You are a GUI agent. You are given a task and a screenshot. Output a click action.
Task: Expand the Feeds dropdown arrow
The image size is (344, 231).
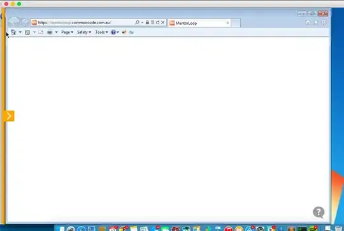pyautogui.click(x=34, y=32)
